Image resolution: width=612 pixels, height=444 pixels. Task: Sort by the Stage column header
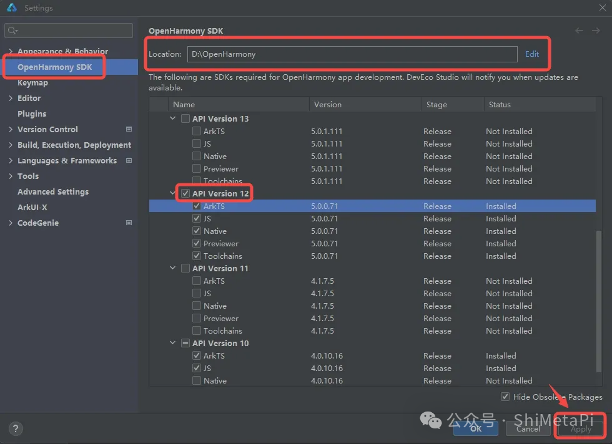pyautogui.click(x=453, y=105)
